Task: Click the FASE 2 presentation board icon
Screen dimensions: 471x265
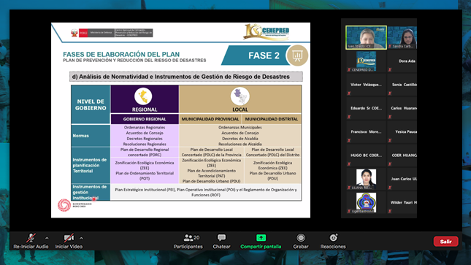Action: point(297,55)
